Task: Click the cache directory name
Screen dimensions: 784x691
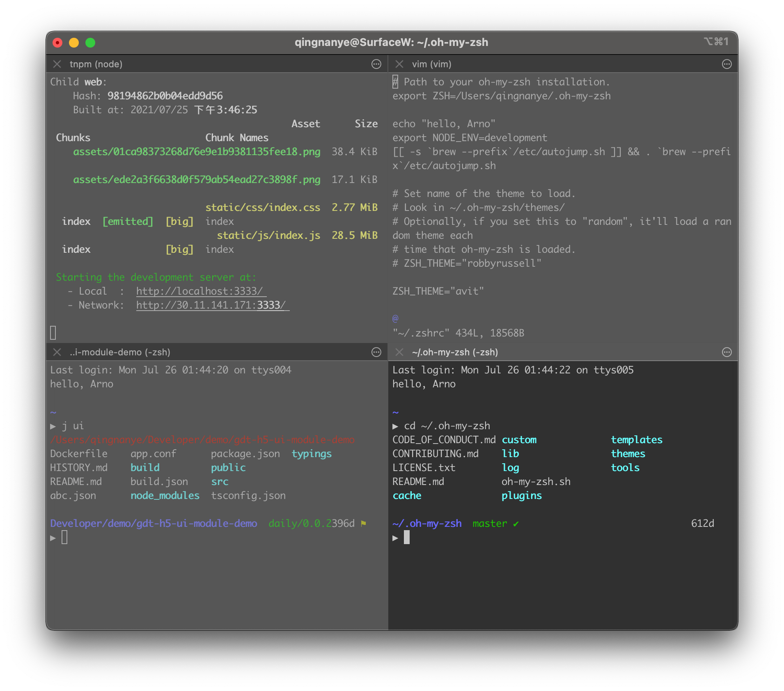Action: coord(407,496)
